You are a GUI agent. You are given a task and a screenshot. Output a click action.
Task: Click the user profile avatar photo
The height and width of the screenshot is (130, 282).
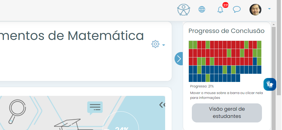[x=255, y=9]
